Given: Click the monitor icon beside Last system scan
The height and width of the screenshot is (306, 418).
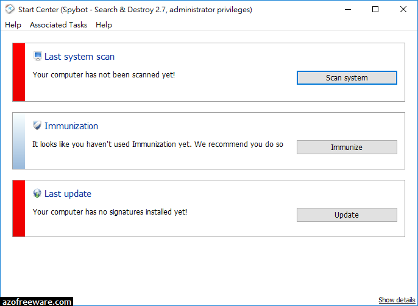Looking at the screenshot, I should 38,56.
